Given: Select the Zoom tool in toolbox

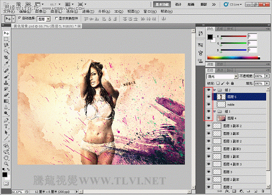Looking at the screenshot, I should [6, 164].
